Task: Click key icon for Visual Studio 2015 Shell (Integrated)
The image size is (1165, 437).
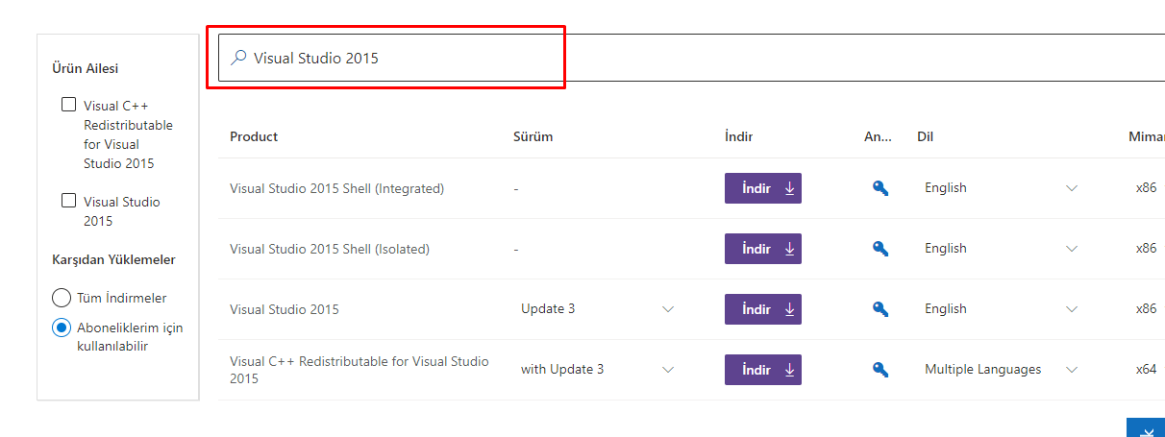Action: point(880,188)
